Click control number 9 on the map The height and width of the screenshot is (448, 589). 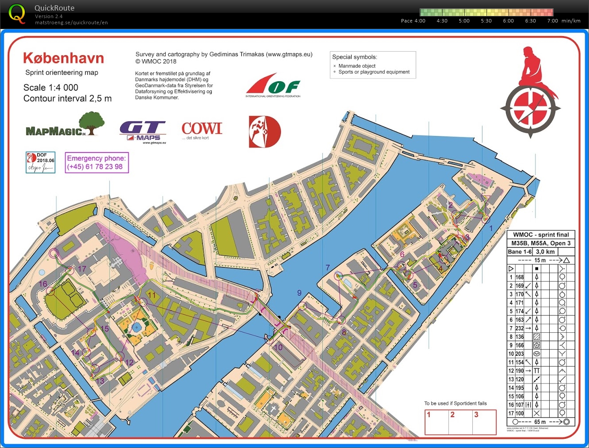299,293
